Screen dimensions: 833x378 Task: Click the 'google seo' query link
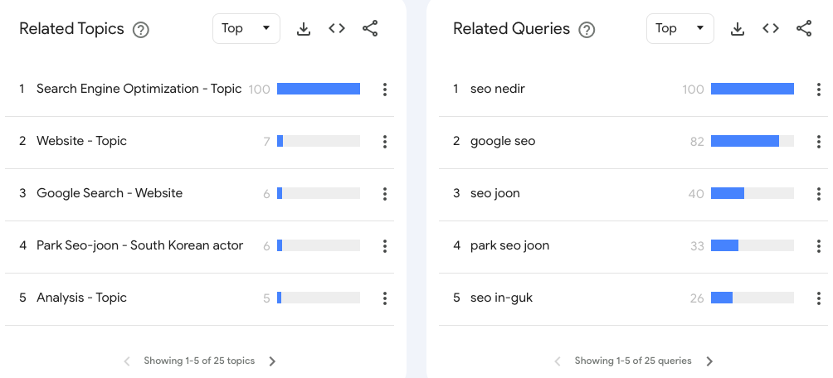pos(503,142)
